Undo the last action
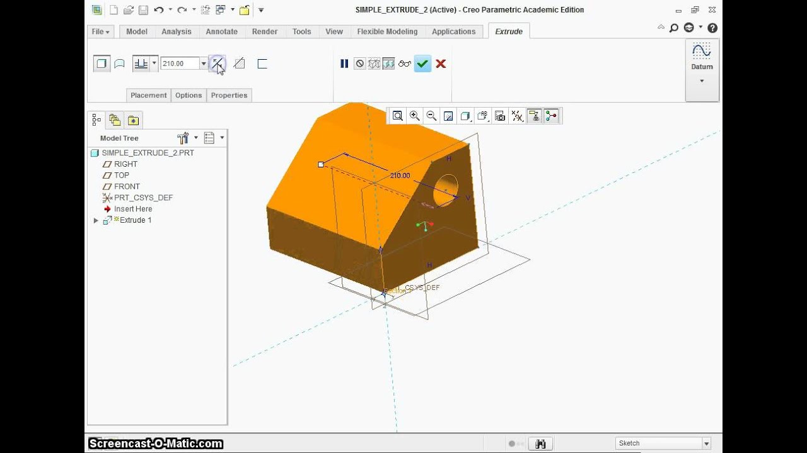Image resolution: width=807 pixels, height=453 pixels. pos(159,10)
